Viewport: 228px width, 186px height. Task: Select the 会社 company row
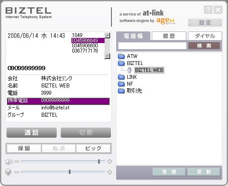[59, 78]
